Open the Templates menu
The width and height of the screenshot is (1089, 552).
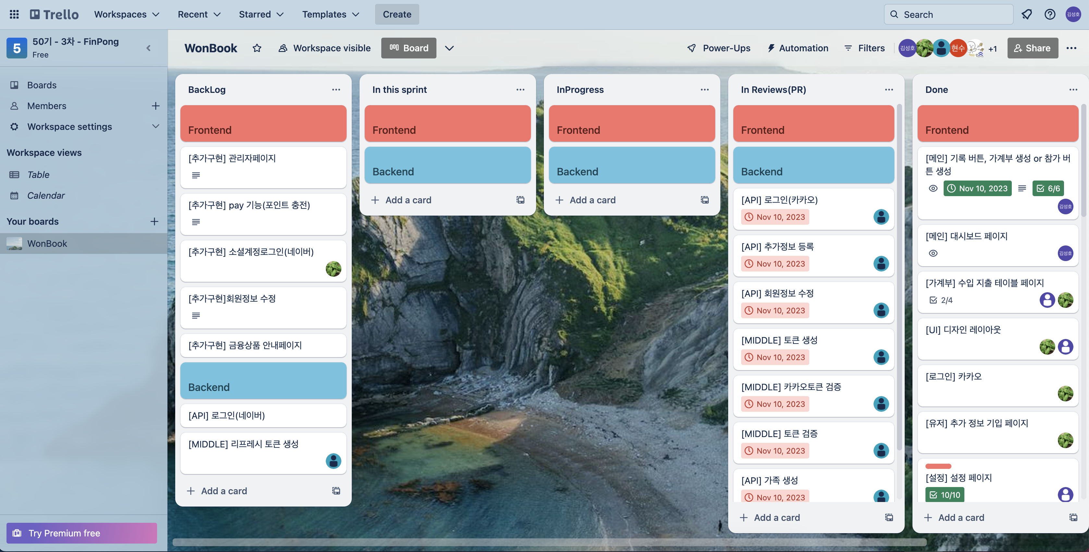(x=330, y=14)
